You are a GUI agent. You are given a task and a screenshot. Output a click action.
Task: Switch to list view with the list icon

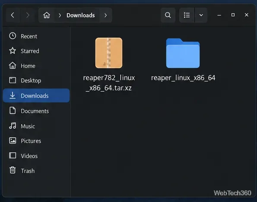[x=187, y=15]
